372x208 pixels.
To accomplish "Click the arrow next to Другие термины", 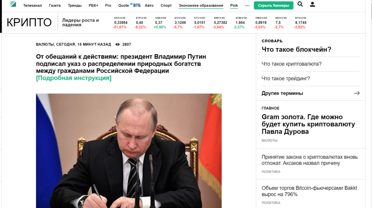I will 357,93.
